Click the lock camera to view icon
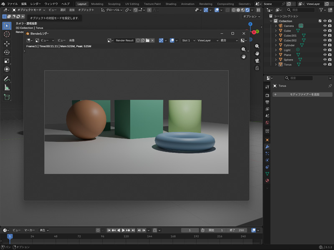This screenshot has height=250, width=334. [257, 68]
